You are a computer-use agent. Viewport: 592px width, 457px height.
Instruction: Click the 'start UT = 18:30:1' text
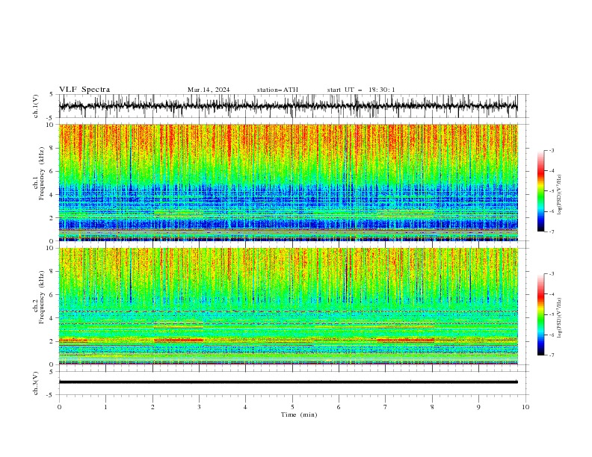360,90
